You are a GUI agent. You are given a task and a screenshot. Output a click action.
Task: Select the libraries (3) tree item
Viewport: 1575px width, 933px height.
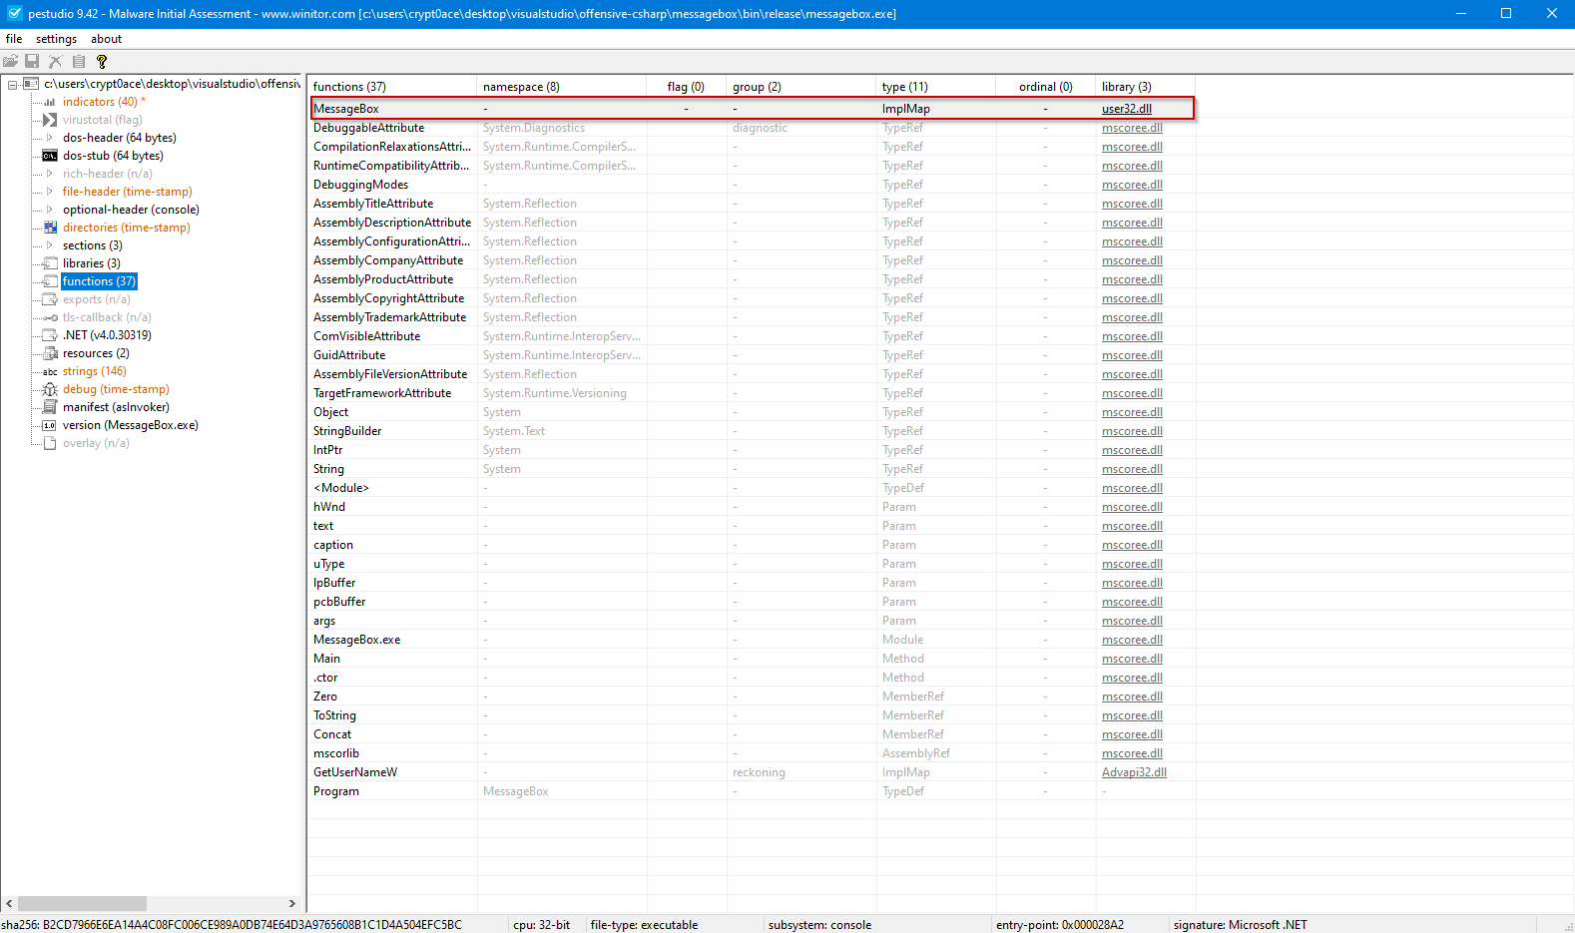(x=91, y=263)
